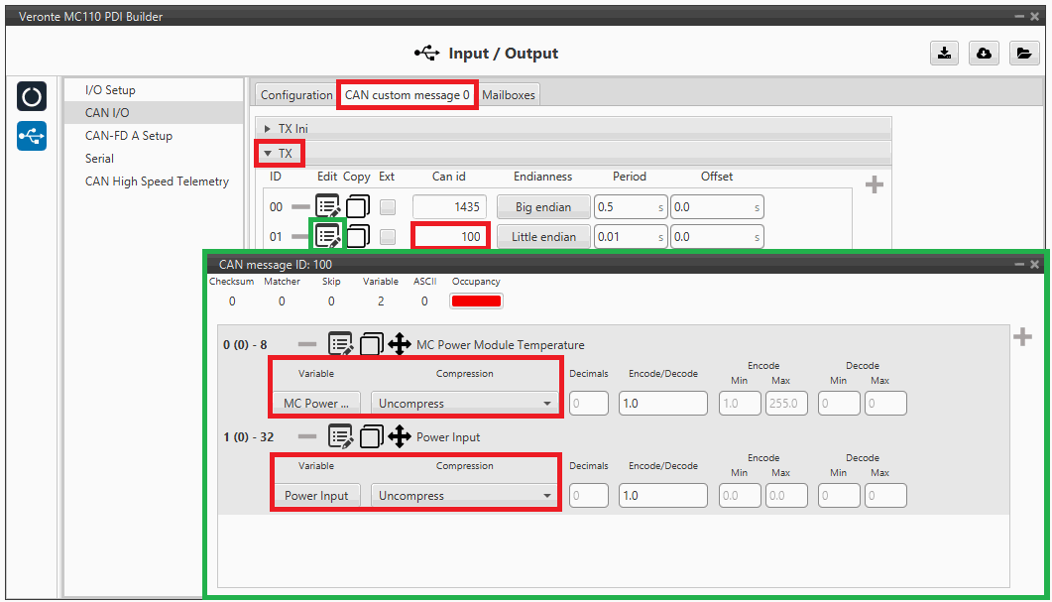Click the download configuration icon in header
Screen dimensions: 1052x602
point(943,54)
